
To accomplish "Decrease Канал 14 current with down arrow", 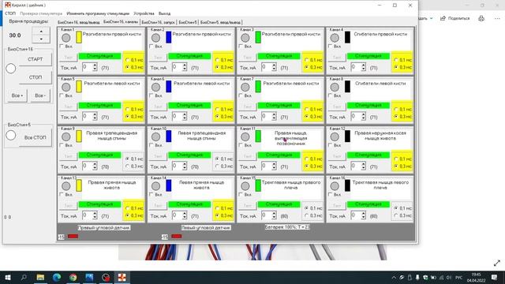I will pos(184,217).
